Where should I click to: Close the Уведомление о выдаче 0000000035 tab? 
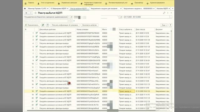pyautogui.click(x=154, y=8)
